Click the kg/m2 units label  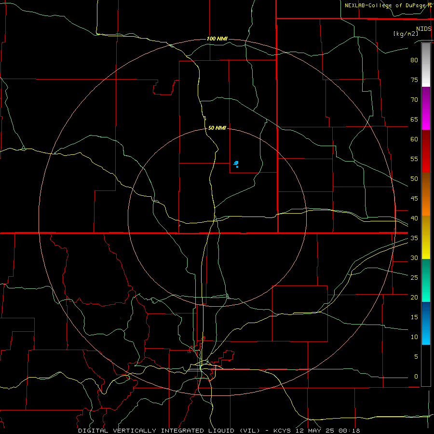406,34
